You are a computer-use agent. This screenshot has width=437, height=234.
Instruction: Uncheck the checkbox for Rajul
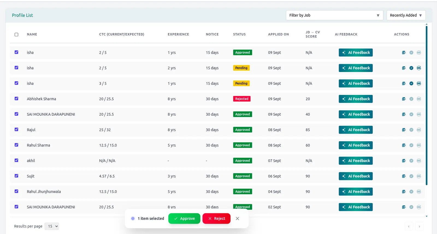pos(16,130)
